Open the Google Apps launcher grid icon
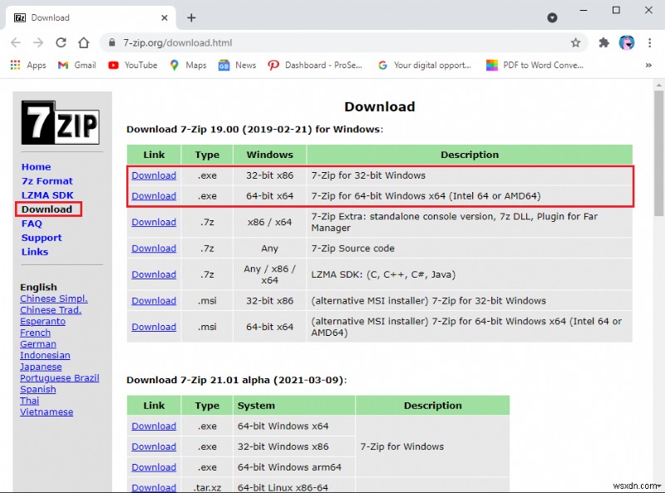 14,65
